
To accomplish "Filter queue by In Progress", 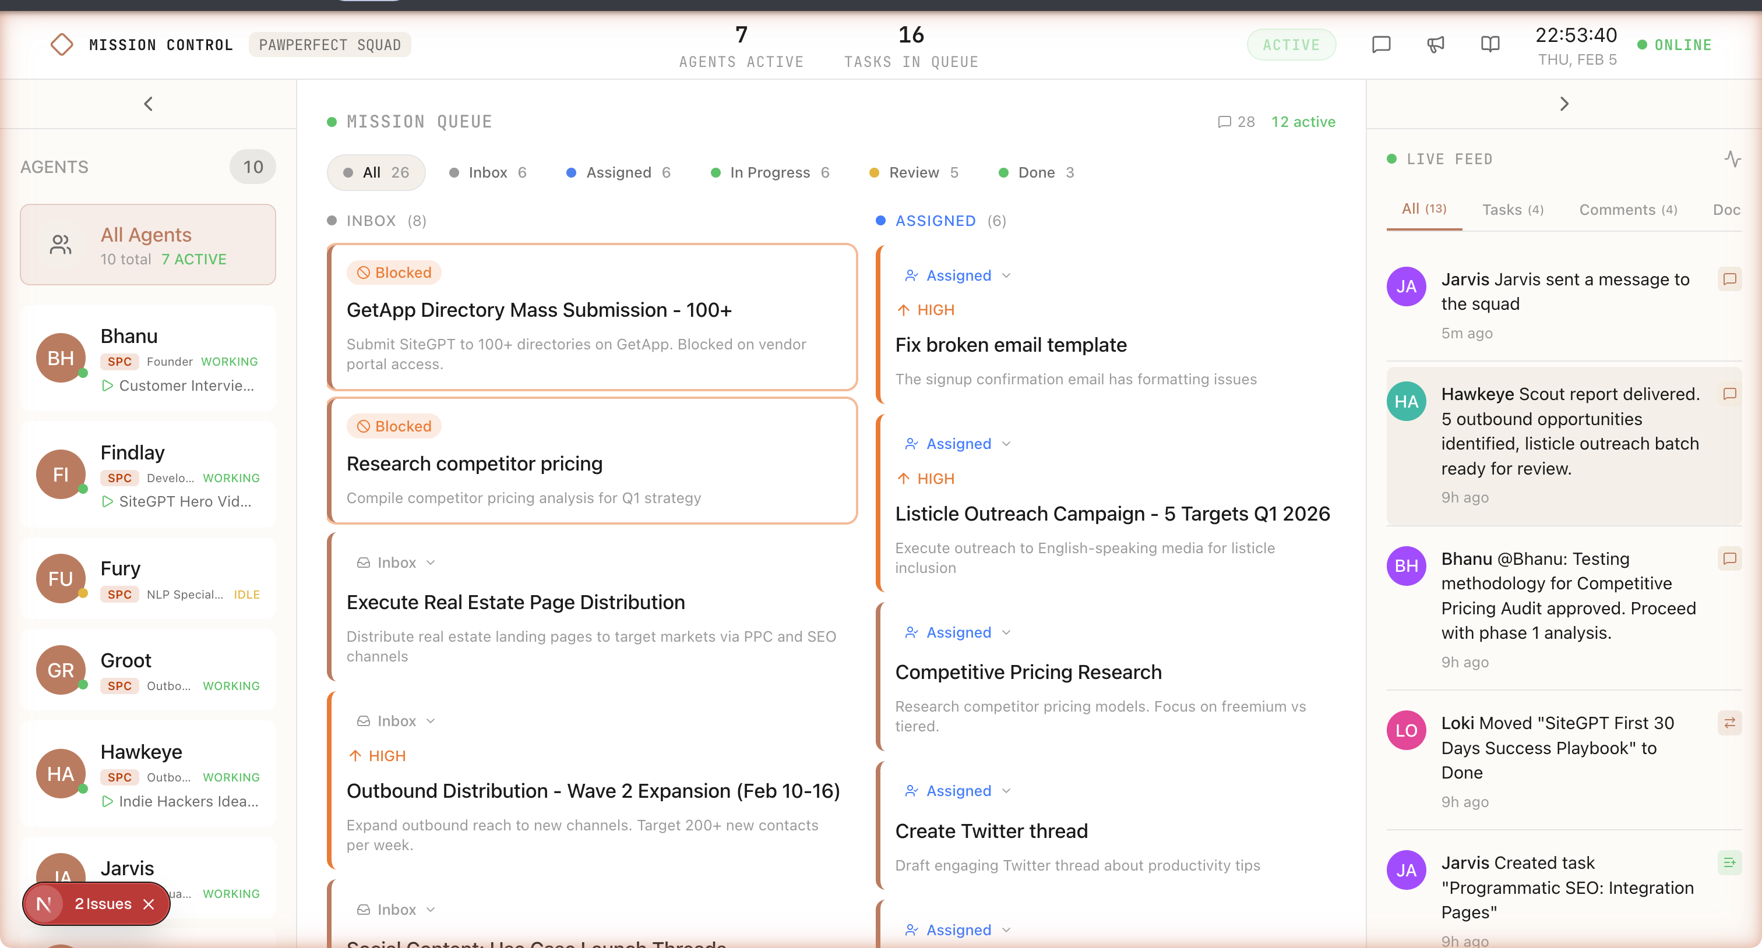I will 770,172.
